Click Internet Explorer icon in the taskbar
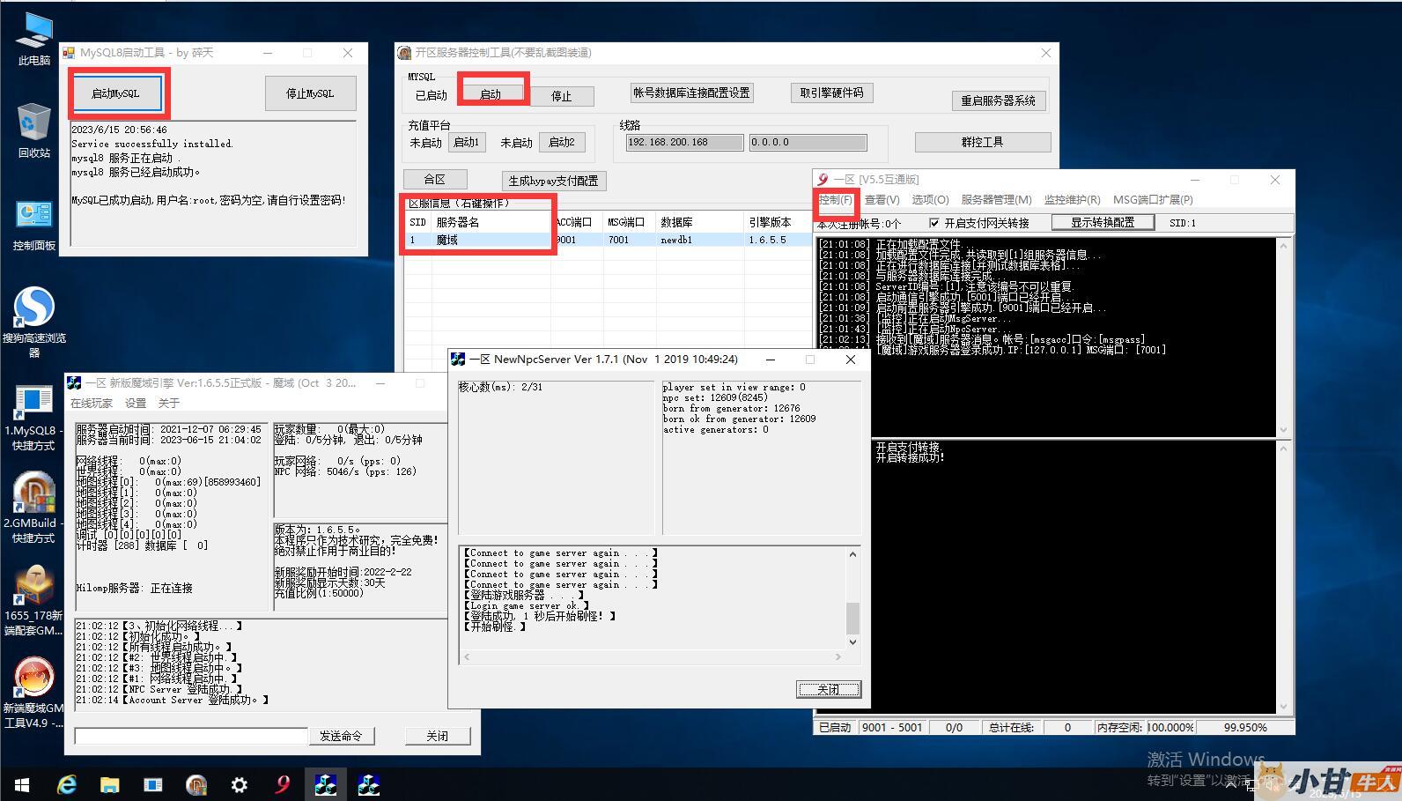The width and height of the screenshot is (1402, 801). click(x=67, y=784)
